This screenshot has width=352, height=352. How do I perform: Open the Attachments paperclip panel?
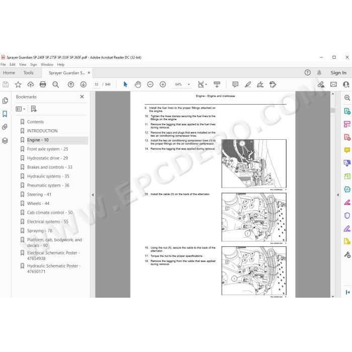click(x=5, y=127)
